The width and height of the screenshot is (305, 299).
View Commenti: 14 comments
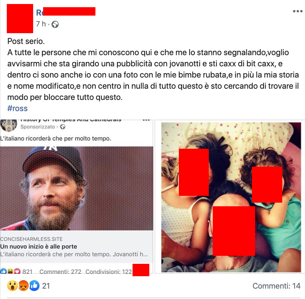pos(276,286)
